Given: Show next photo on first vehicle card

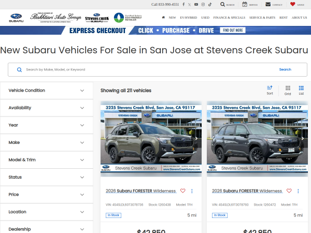Looking at the screenshot, I should click(x=196, y=138).
